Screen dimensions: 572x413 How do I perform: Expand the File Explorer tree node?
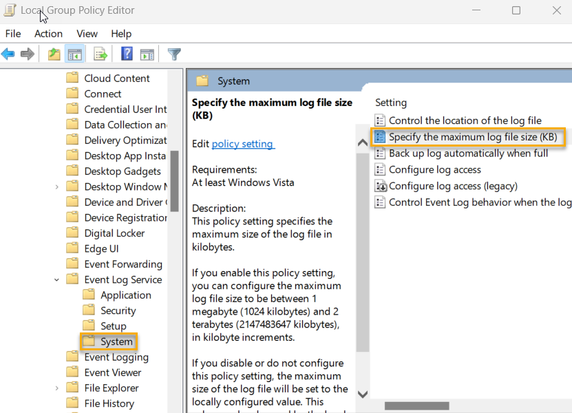(56, 388)
